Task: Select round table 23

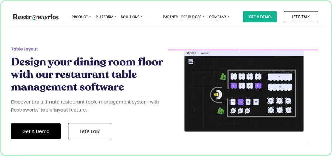Action: 247,111
